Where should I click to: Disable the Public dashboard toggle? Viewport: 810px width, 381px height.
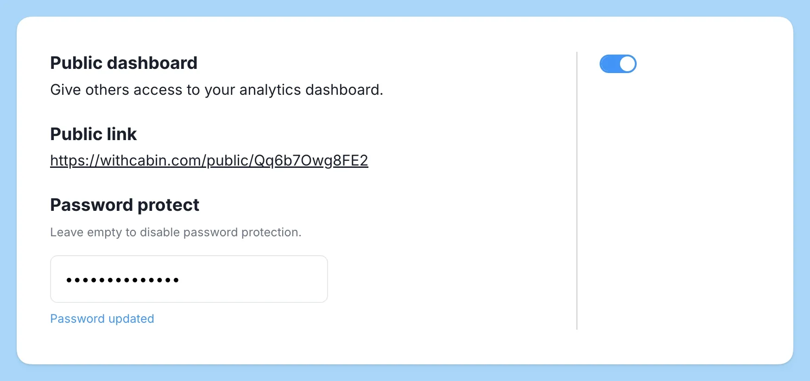pos(618,63)
